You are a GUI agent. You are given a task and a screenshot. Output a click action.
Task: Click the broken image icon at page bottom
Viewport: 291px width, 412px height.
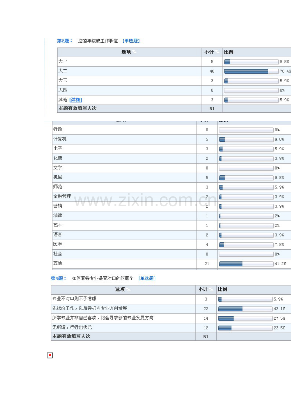coord(50,355)
